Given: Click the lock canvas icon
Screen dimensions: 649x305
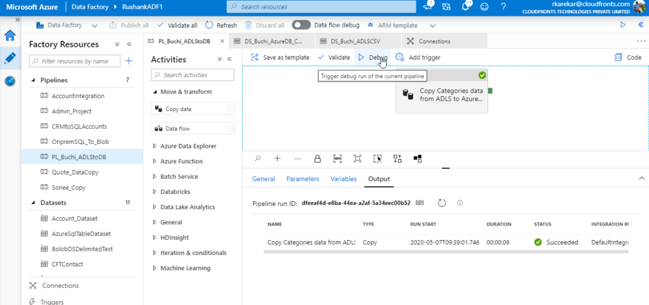Looking at the screenshot, I should tap(317, 158).
